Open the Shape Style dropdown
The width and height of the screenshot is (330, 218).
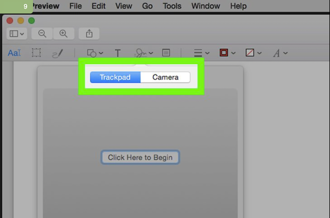click(201, 53)
